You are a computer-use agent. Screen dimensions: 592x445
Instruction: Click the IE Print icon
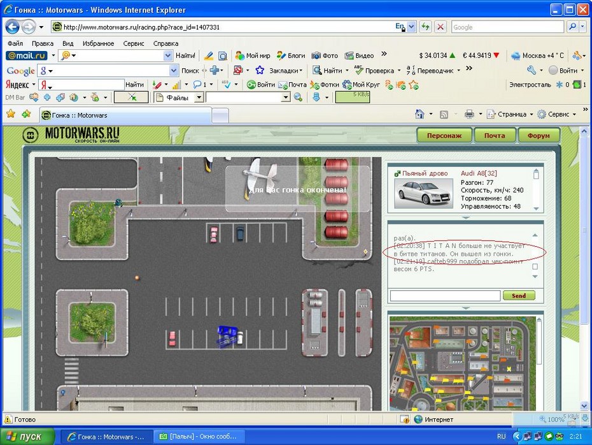click(469, 114)
